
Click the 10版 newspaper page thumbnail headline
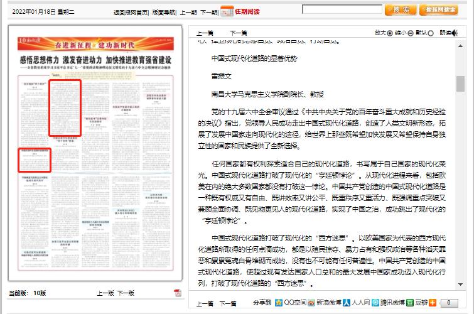[x=95, y=60]
